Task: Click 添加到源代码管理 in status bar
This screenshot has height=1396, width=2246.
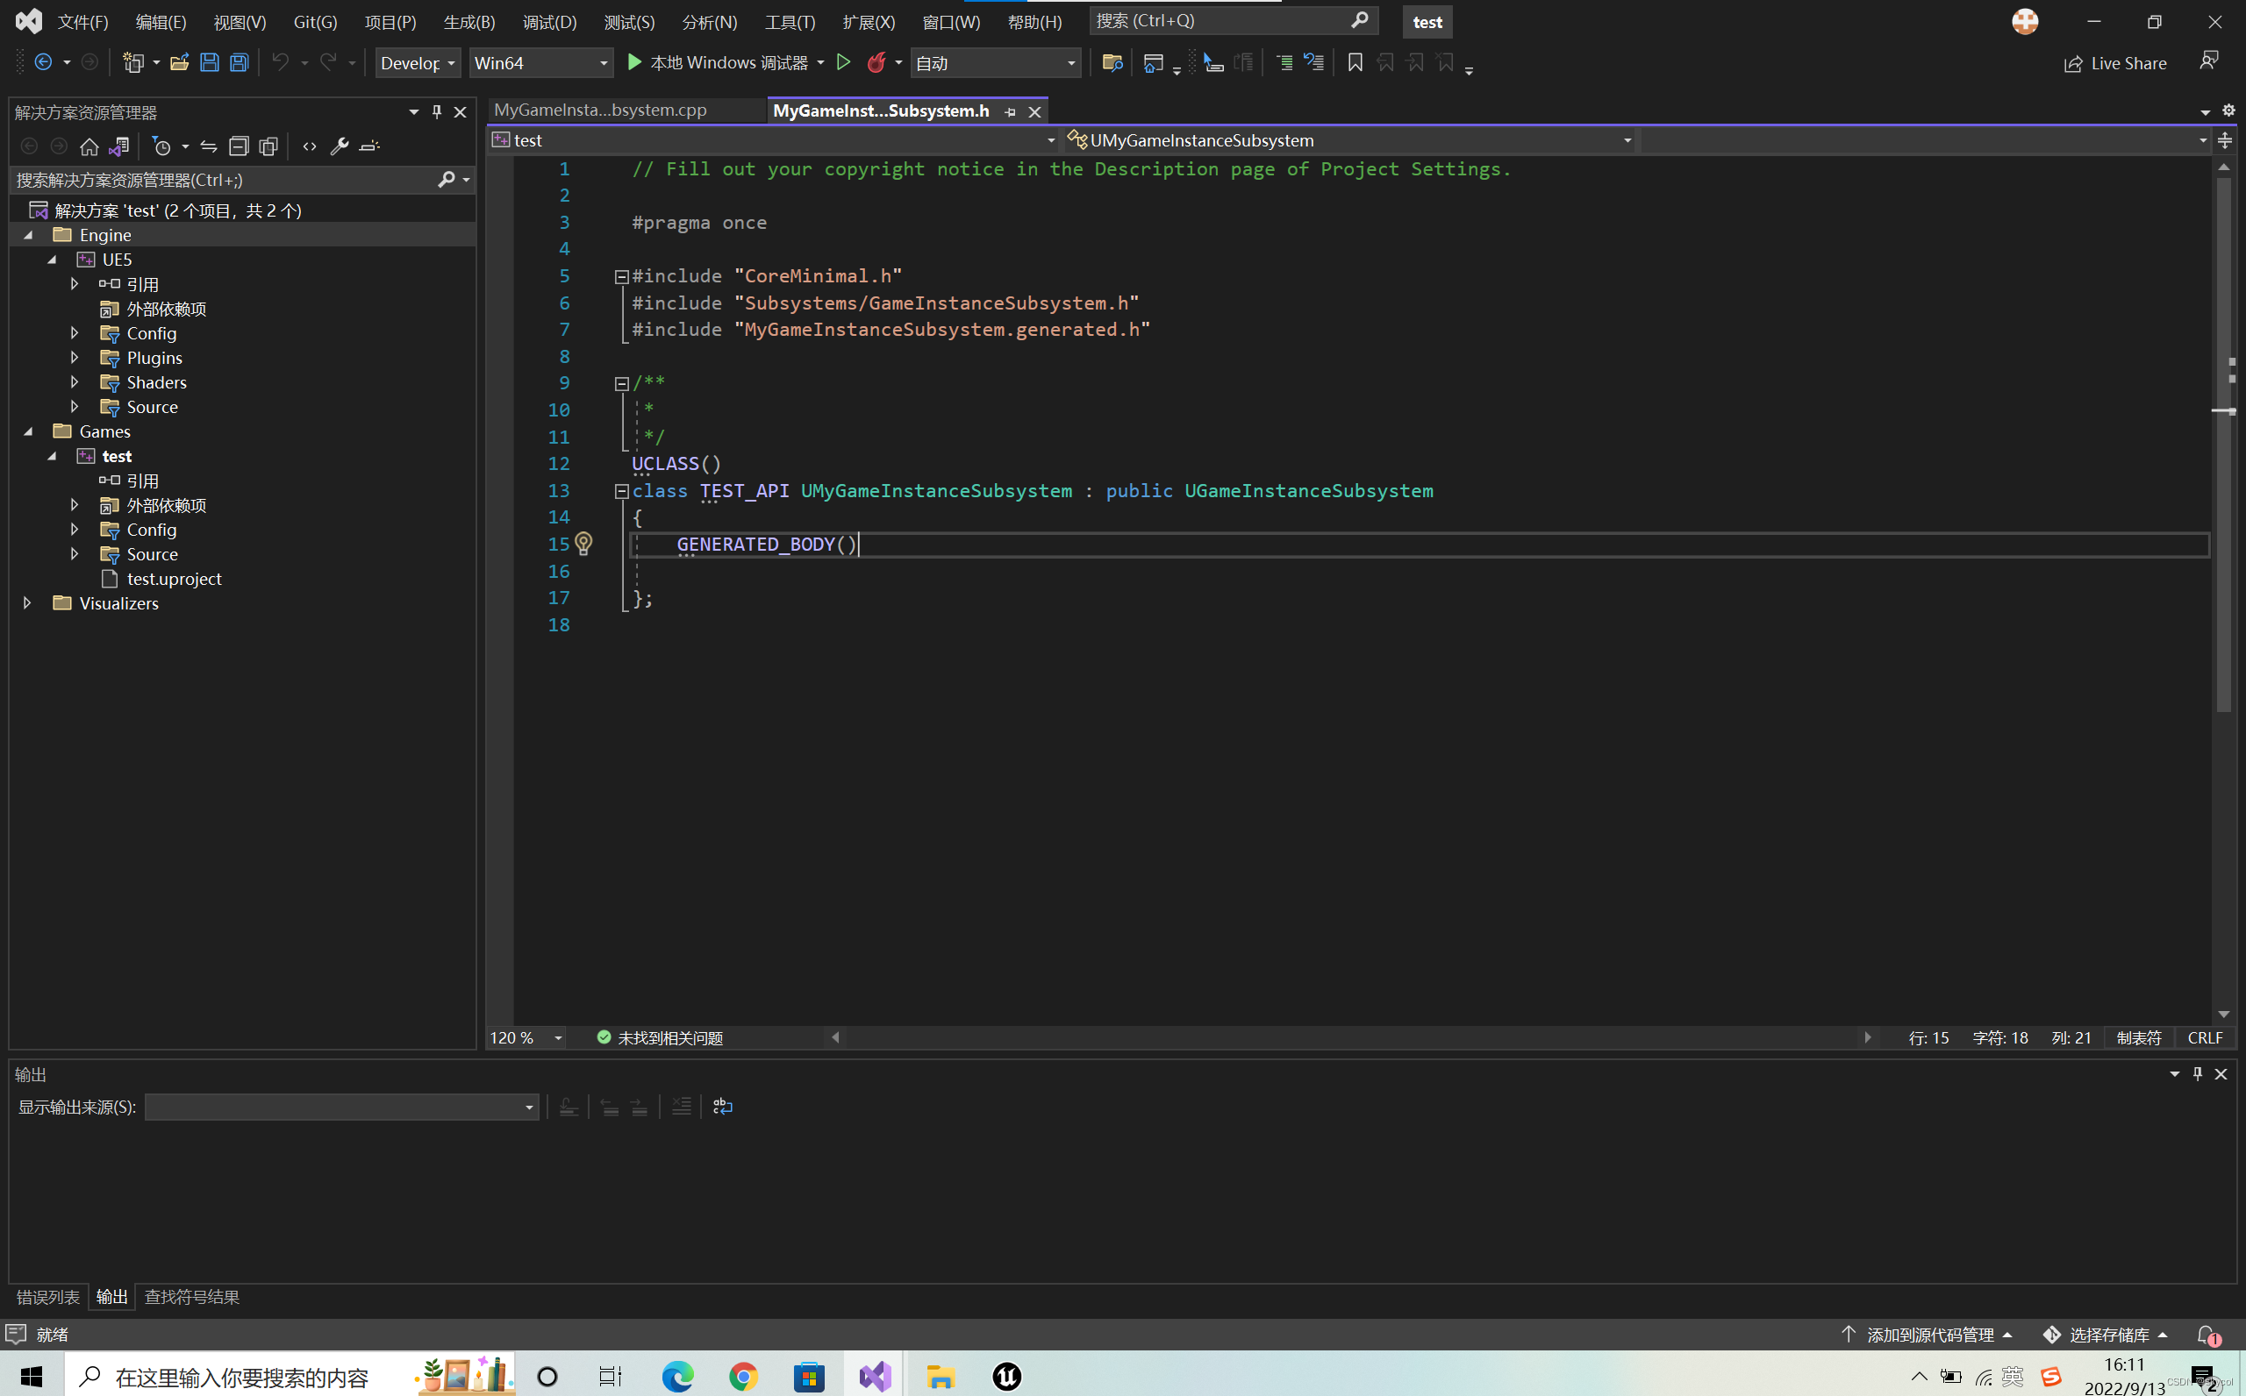Action: pos(1927,1334)
